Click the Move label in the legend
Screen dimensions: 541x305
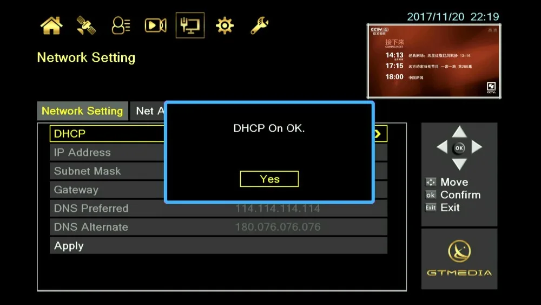click(454, 182)
